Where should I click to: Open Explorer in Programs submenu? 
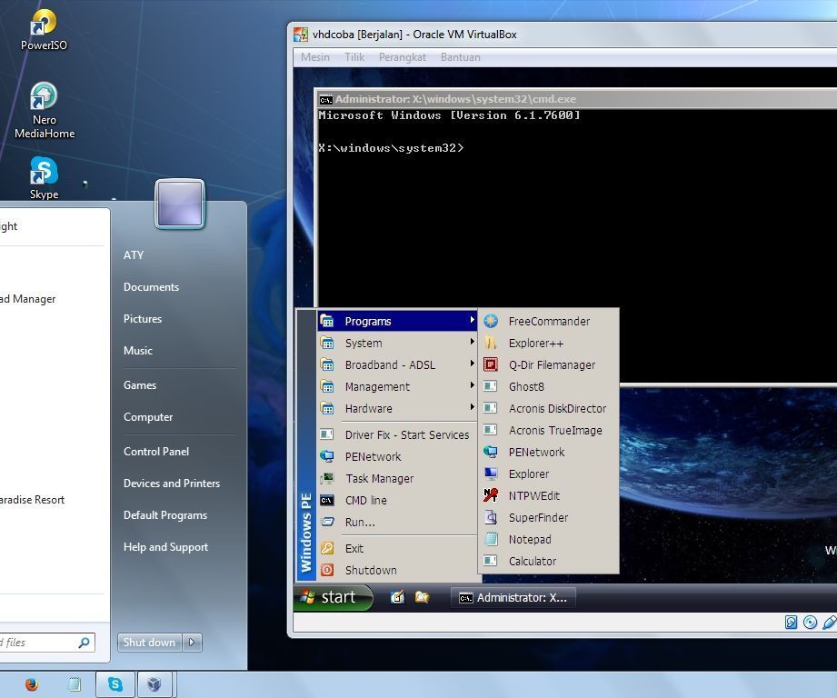coord(548,474)
